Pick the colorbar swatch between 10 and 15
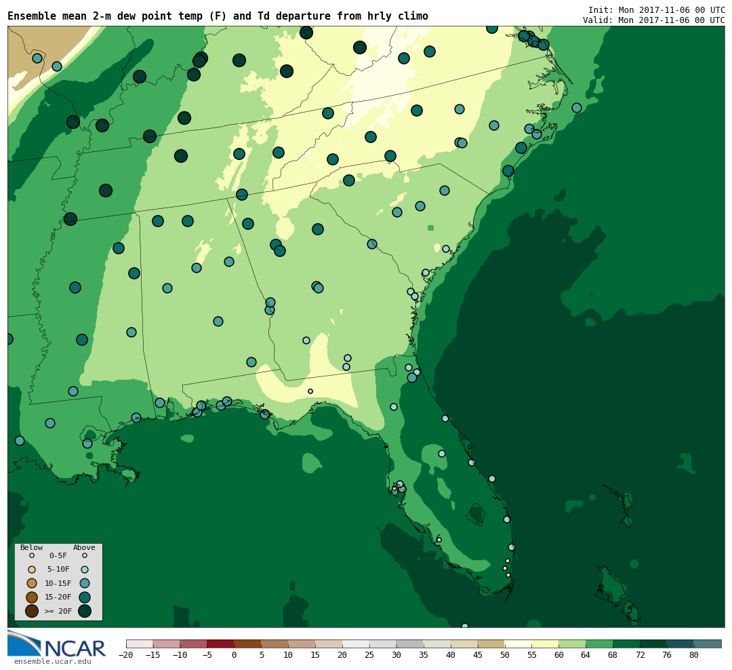Screen dimensions: 732x670 pos(302,644)
